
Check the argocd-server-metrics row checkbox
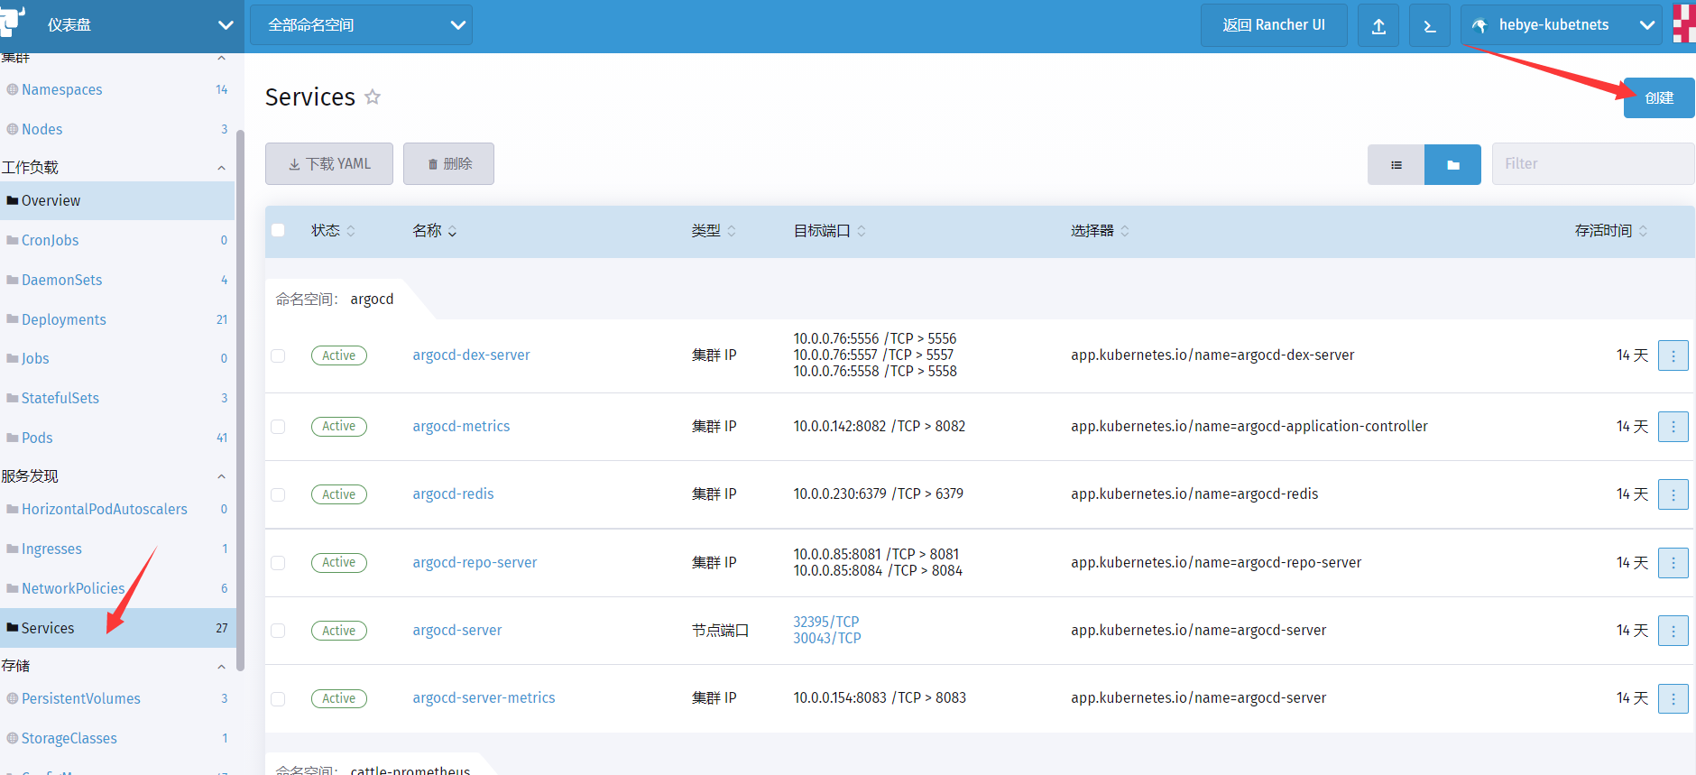pyautogui.click(x=278, y=698)
